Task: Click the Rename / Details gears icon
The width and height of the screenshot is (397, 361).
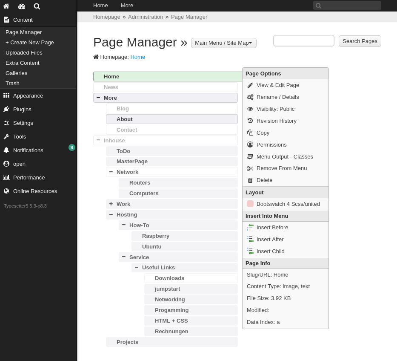Action: 250,97
